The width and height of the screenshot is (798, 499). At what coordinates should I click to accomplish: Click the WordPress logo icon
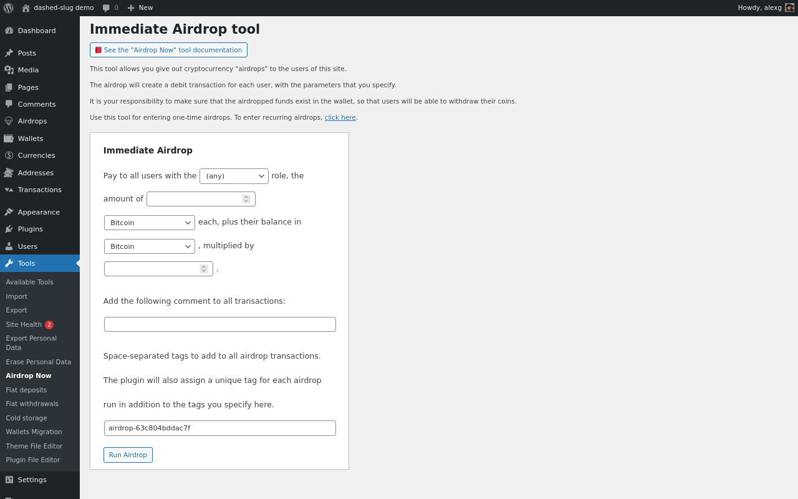[8, 8]
